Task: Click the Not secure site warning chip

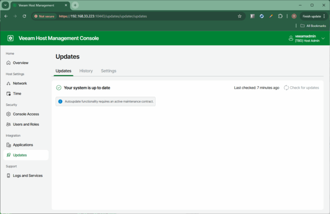Action: (44, 16)
